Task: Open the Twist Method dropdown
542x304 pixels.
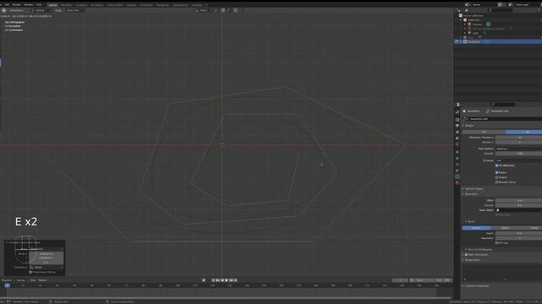Action: pos(518,149)
